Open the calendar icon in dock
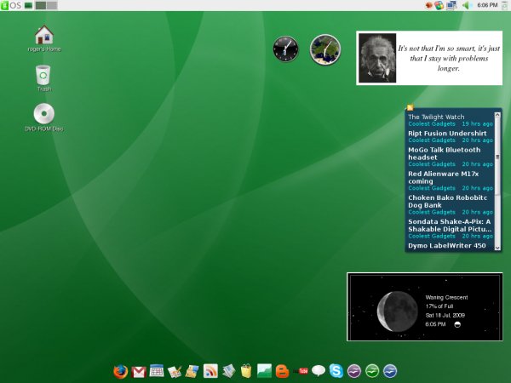 [157, 371]
